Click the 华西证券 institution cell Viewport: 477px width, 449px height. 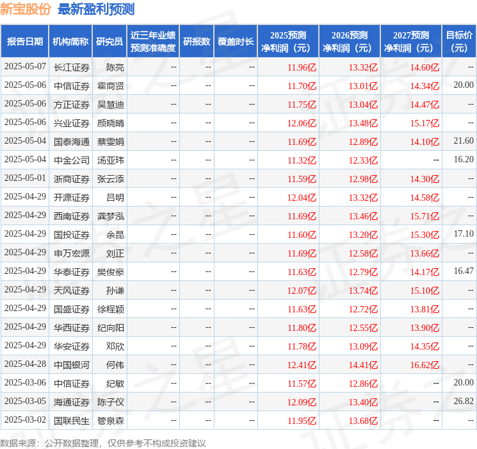point(72,328)
